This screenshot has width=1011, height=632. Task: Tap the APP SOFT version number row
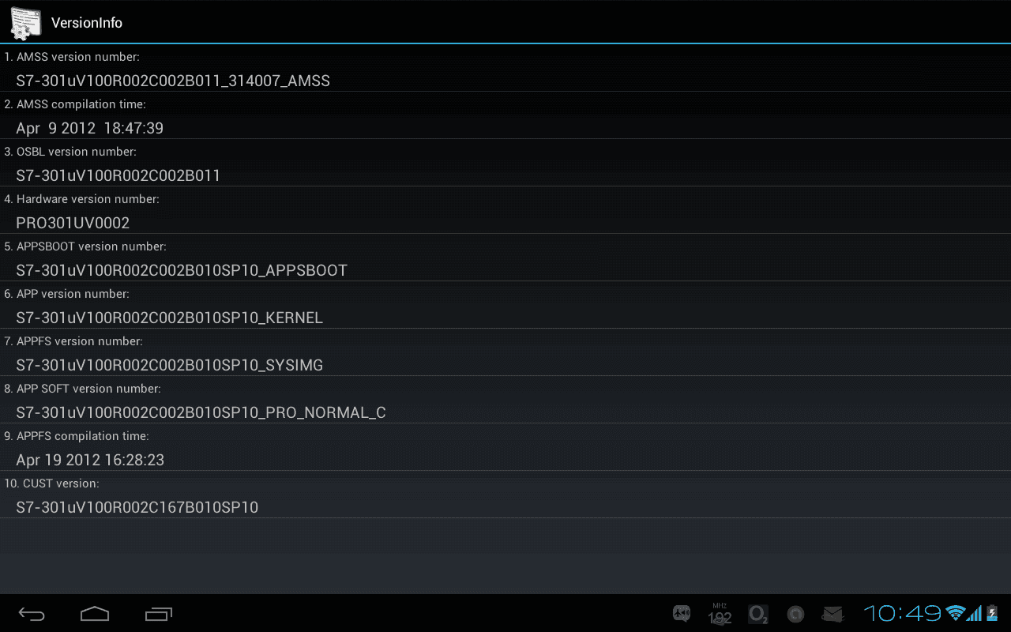[505, 400]
